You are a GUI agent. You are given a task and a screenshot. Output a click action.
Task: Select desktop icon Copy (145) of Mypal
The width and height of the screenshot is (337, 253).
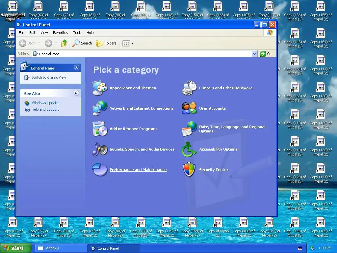click(295, 38)
